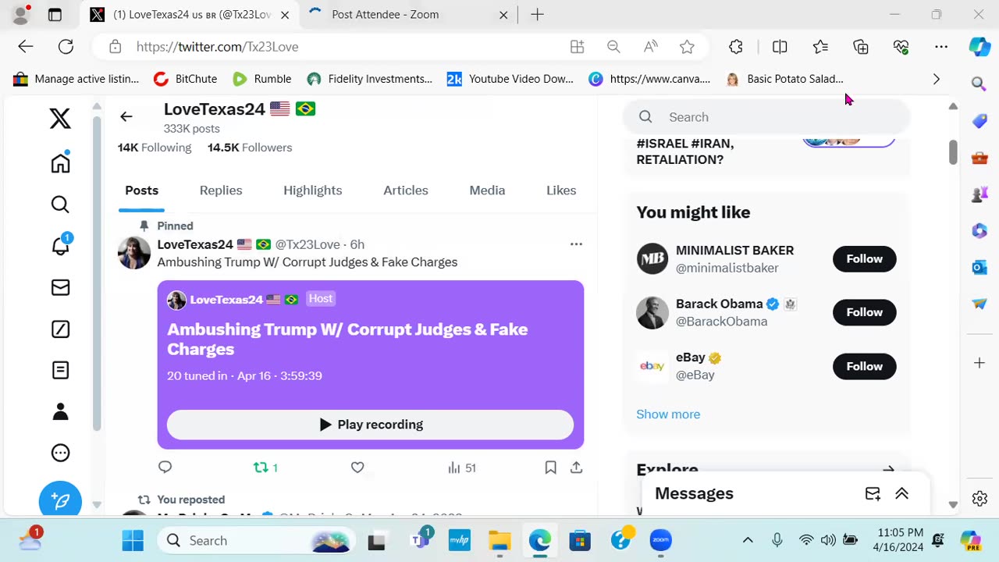
Task: Open Explore section arrow
Action: pos(888,469)
